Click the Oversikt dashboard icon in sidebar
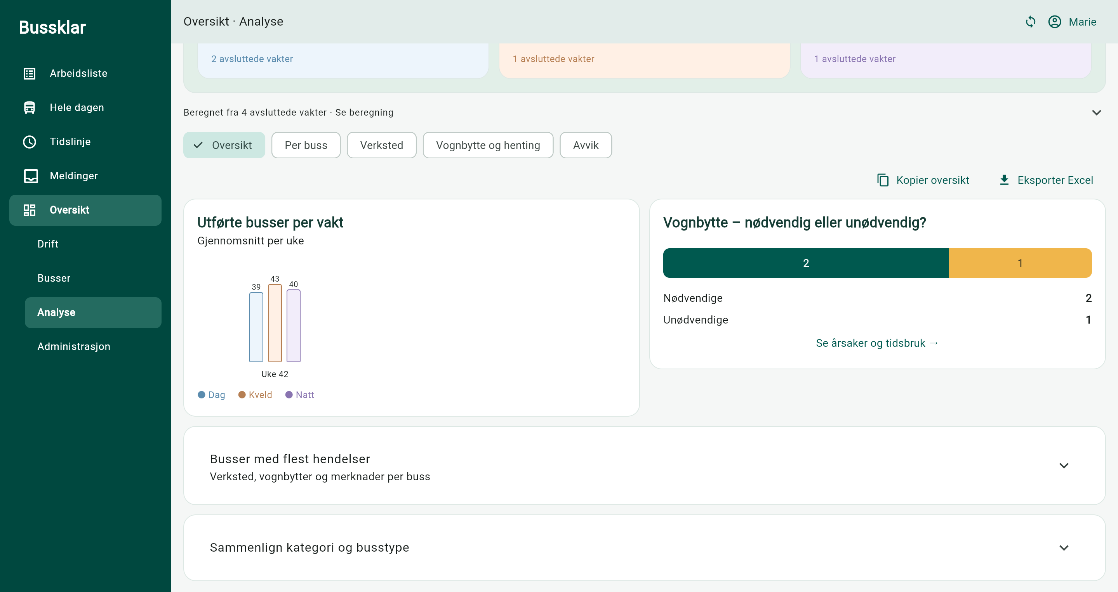 tap(30, 210)
